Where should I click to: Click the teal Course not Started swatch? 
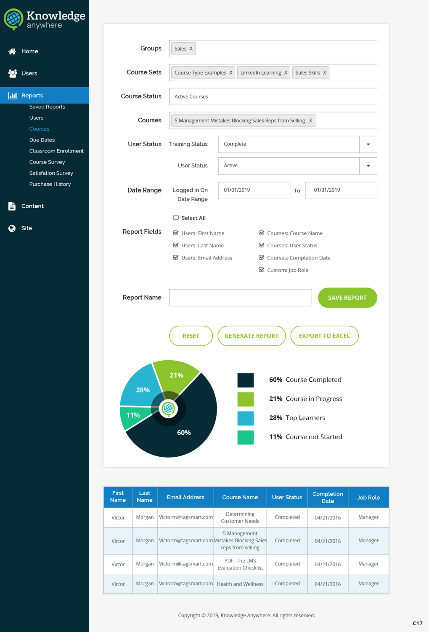pyautogui.click(x=246, y=437)
